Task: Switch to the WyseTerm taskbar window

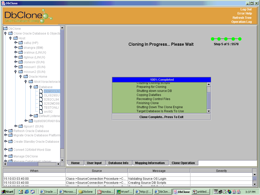Action: 124,192
